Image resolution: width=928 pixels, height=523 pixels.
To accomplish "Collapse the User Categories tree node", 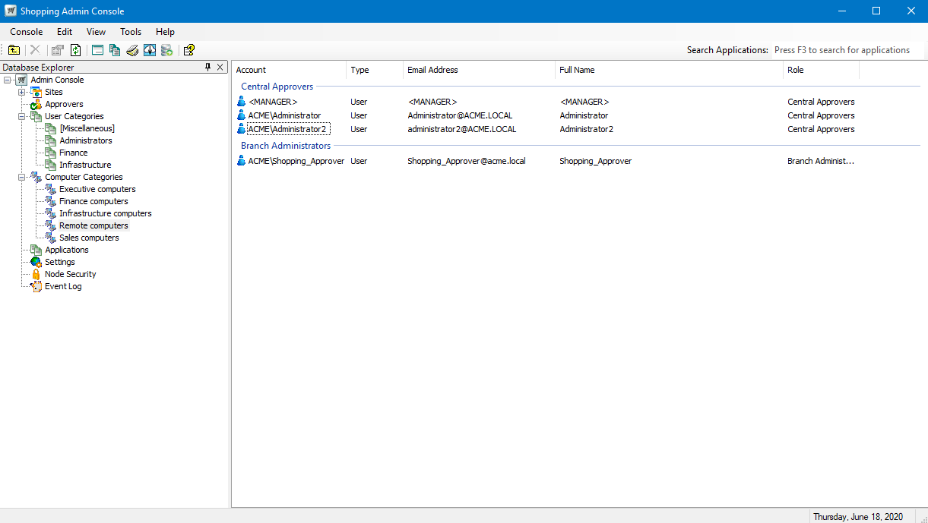I will click(22, 116).
